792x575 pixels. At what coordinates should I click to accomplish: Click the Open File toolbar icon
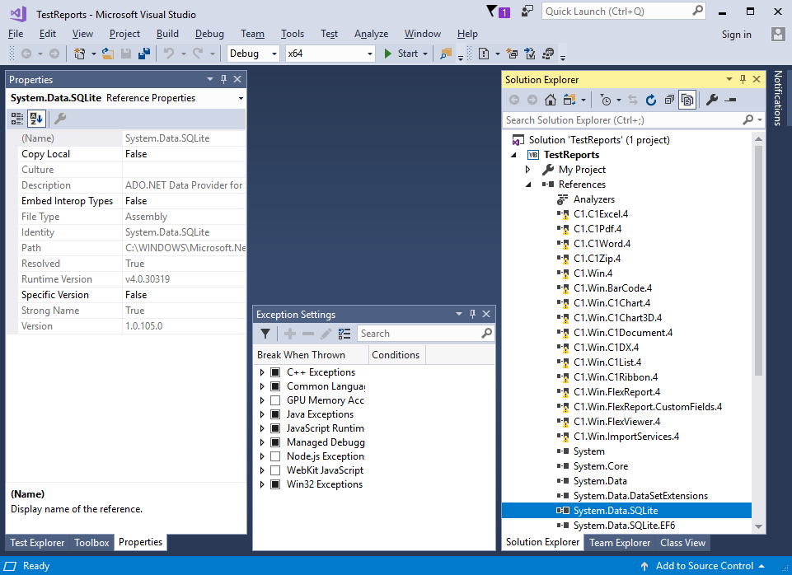point(108,54)
